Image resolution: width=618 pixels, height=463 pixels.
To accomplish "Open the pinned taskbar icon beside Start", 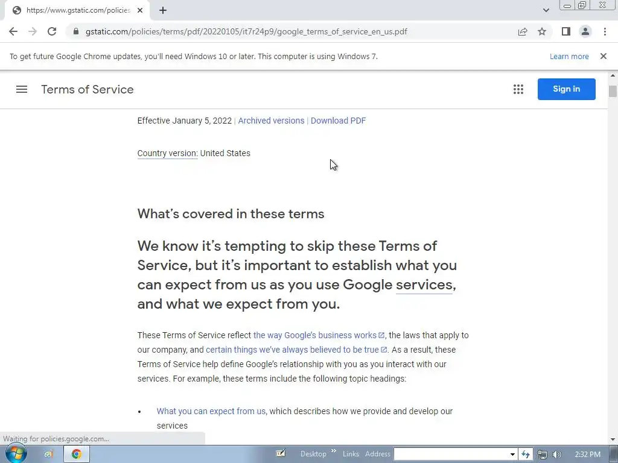I will (x=48, y=454).
